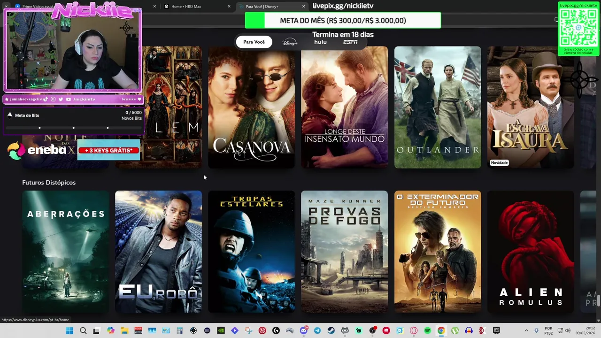The image size is (601, 338).
Task: Open NVIDIA app from the taskbar
Action: click(x=221, y=330)
